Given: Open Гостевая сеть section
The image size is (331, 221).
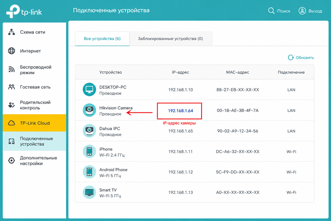Looking at the screenshot, I should 34,87.
